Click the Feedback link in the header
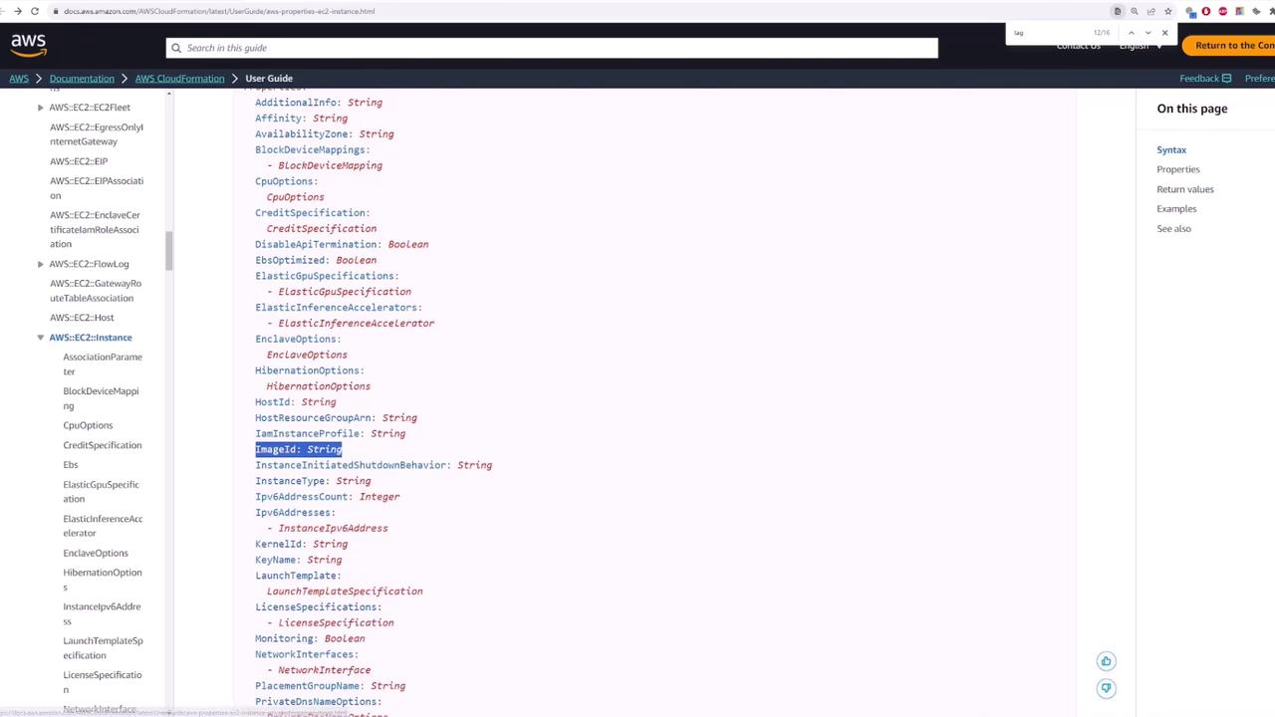Image resolution: width=1275 pixels, height=717 pixels. click(1205, 78)
